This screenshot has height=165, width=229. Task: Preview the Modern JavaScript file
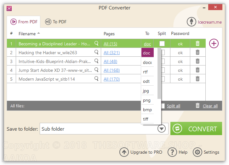96,78
